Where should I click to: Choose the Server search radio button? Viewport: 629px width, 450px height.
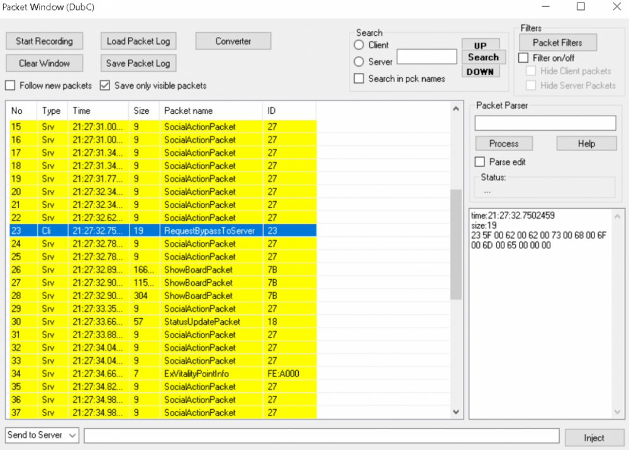tap(359, 62)
